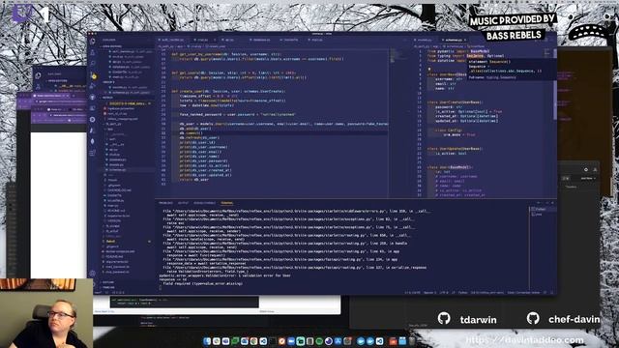Open Finder from the macOS dock

click(x=207, y=341)
